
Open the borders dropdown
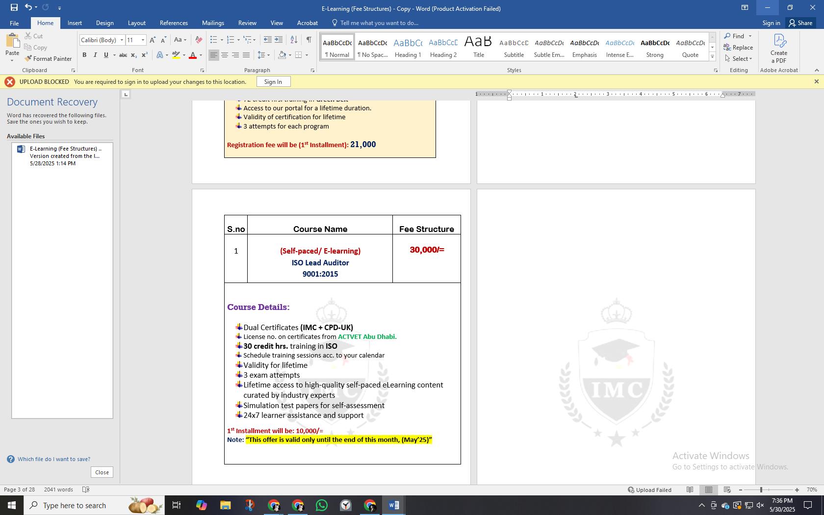[x=307, y=55]
